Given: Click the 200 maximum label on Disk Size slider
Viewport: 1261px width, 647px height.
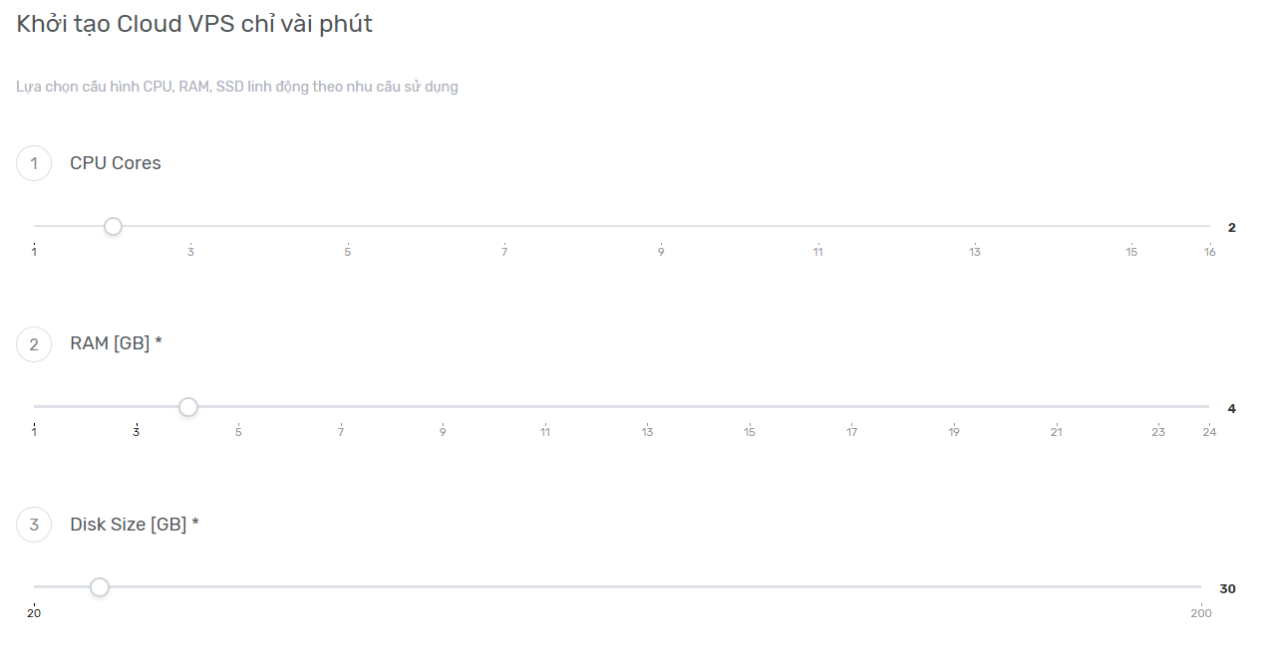Looking at the screenshot, I should tap(1201, 613).
